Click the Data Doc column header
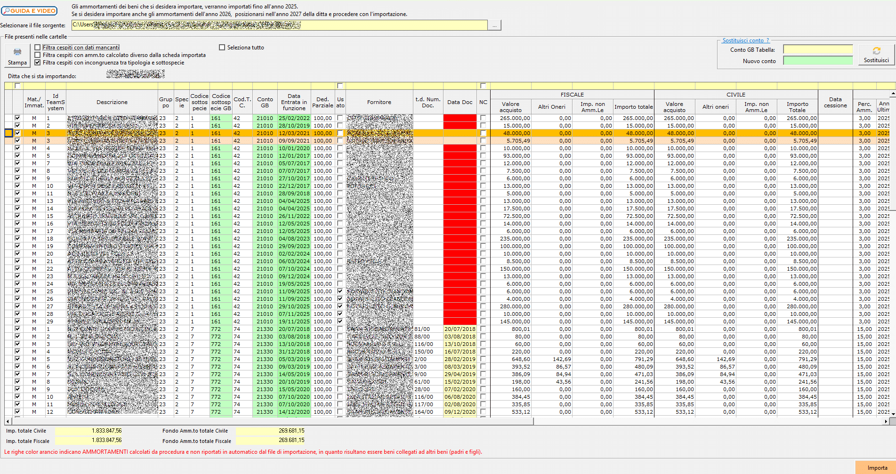This screenshot has width=896, height=474. [x=460, y=102]
